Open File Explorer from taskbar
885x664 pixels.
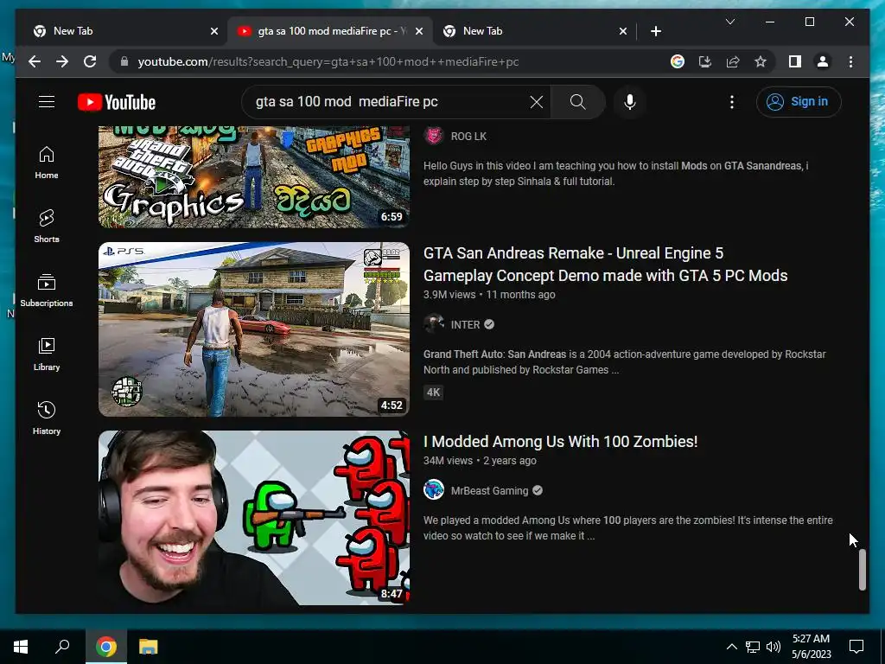[148, 647]
